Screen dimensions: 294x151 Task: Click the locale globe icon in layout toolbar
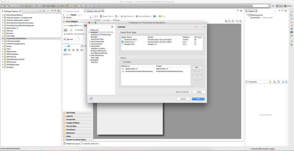[x=154, y=16]
